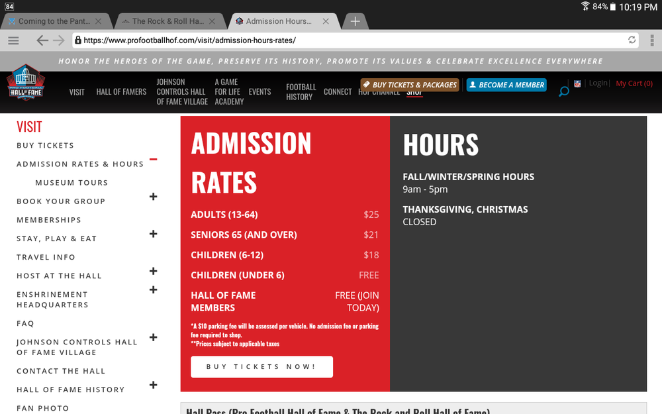The width and height of the screenshot is (662, 414).
Task: Open a new browser tab
Action: (x=355, y=21)
